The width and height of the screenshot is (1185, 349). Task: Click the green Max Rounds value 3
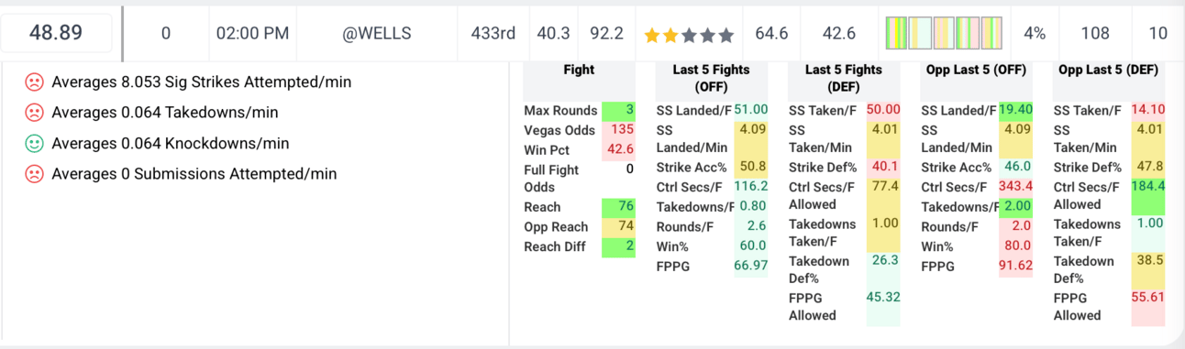click(618, 110)
